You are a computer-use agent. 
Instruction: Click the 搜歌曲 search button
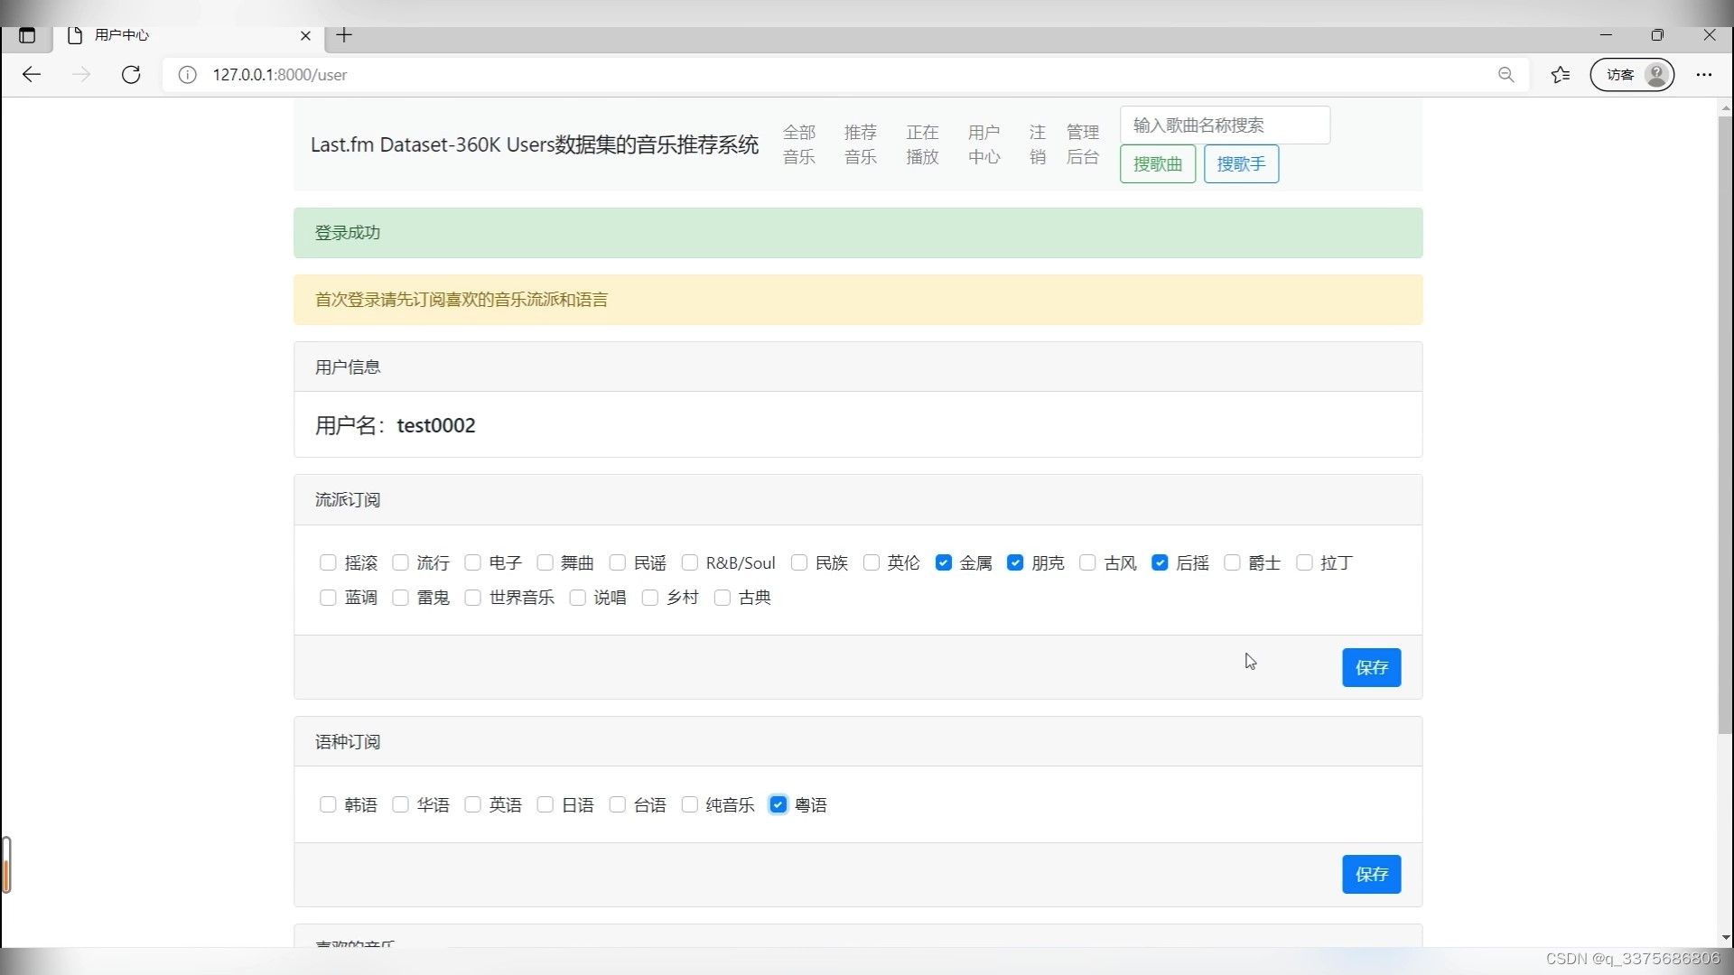click(x=1157, y=164)
